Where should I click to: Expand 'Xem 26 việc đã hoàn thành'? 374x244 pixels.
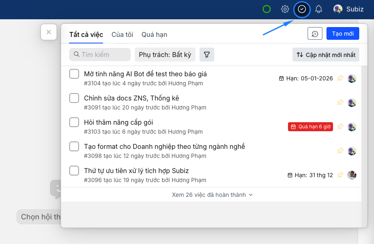point(212,195)
